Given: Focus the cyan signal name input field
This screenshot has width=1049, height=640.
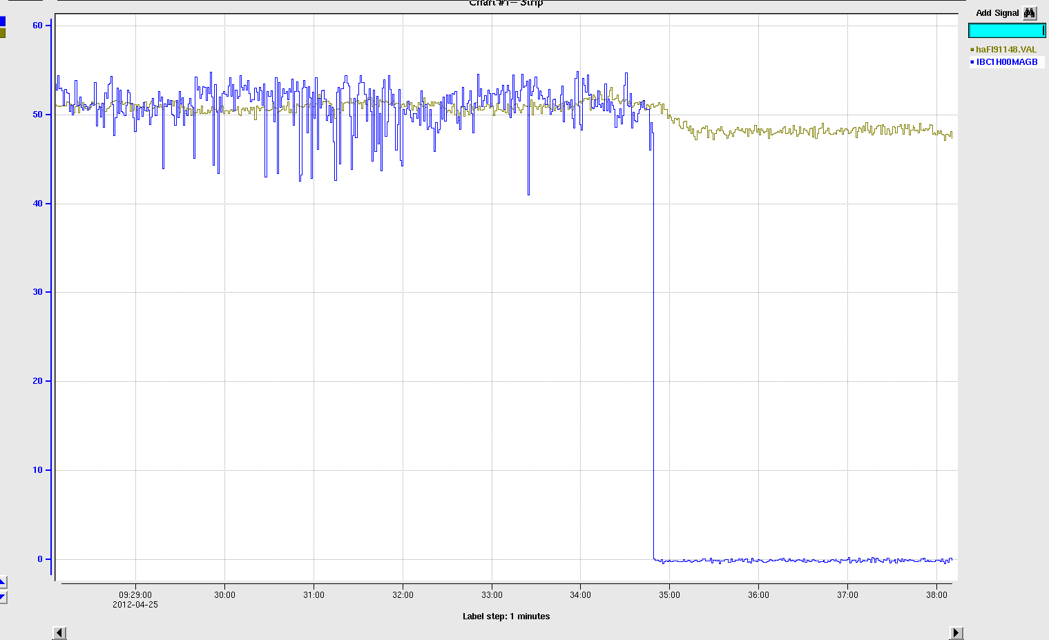Looking at the screenshot, I should point(1007,30).
